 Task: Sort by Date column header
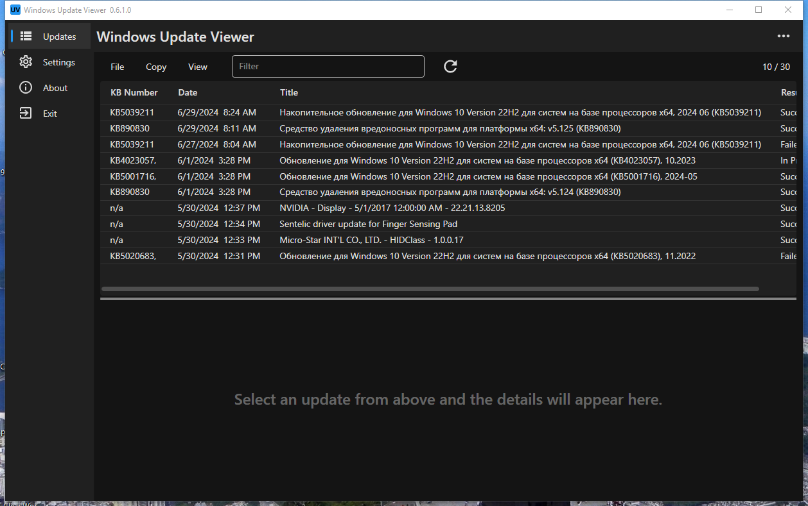pyautogui.click(x=188, y=92)
